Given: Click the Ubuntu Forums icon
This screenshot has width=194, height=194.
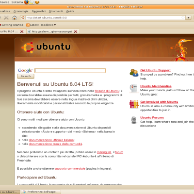Looking at the screenshot, I should tap(134, 120).
